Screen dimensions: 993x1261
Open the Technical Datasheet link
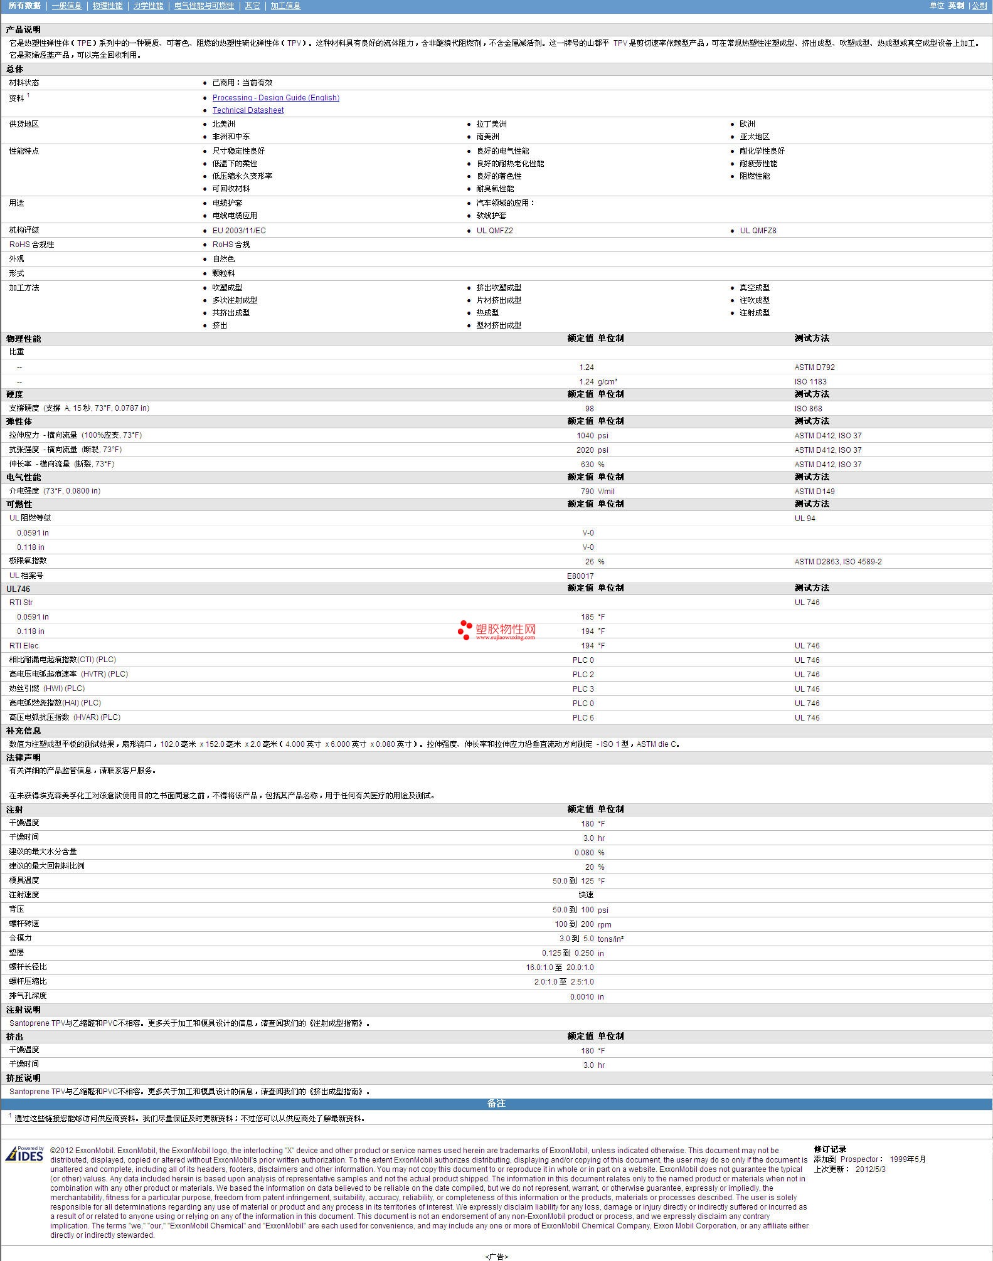pos(248,110)
